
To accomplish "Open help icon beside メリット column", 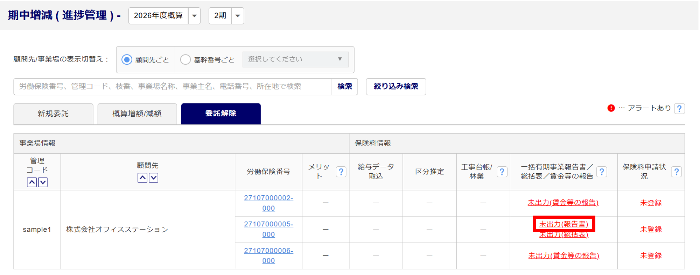I will tap(341, 172).
